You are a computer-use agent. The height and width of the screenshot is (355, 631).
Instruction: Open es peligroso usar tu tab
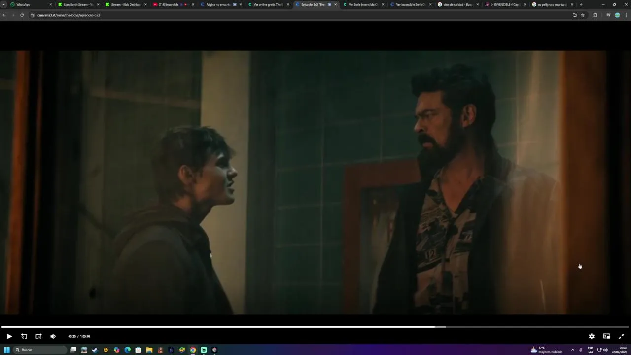(x=552, y=4)
